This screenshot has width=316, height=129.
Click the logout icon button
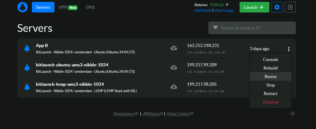290,7
